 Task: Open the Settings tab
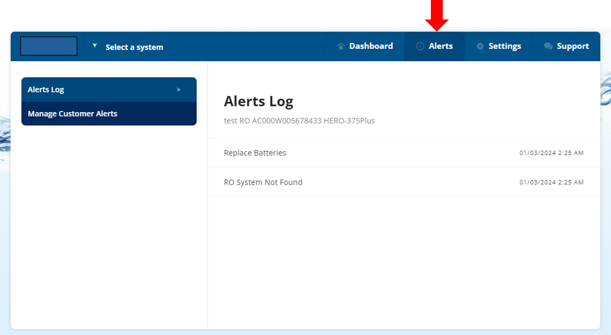pyautogui.click(x=498, y=46)
